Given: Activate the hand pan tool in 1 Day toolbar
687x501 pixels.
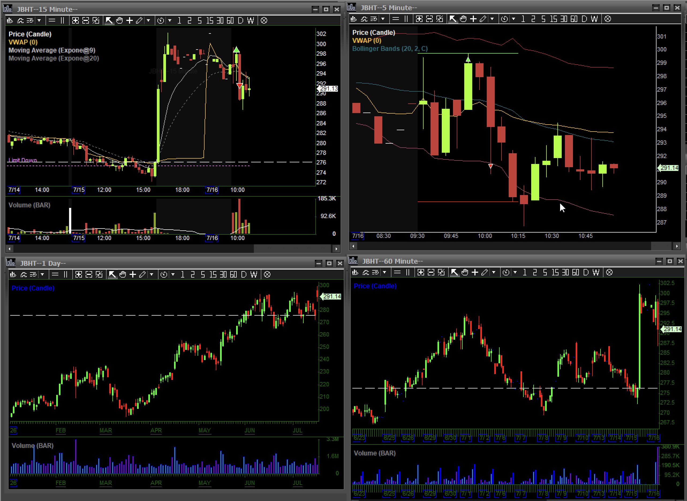Looking at the screenshot, I should point(122,274).
